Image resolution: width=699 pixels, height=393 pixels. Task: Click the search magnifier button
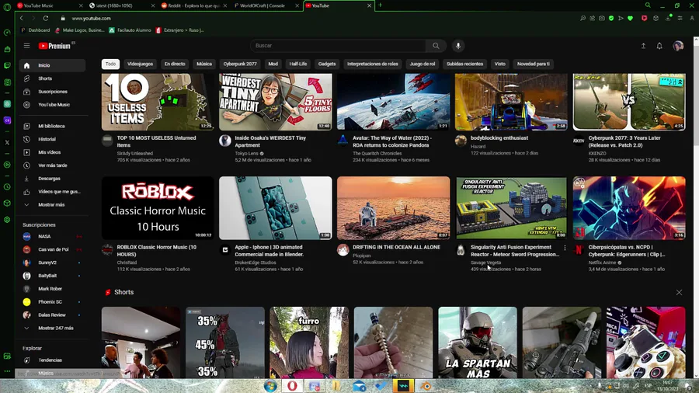tap(436, 46)
